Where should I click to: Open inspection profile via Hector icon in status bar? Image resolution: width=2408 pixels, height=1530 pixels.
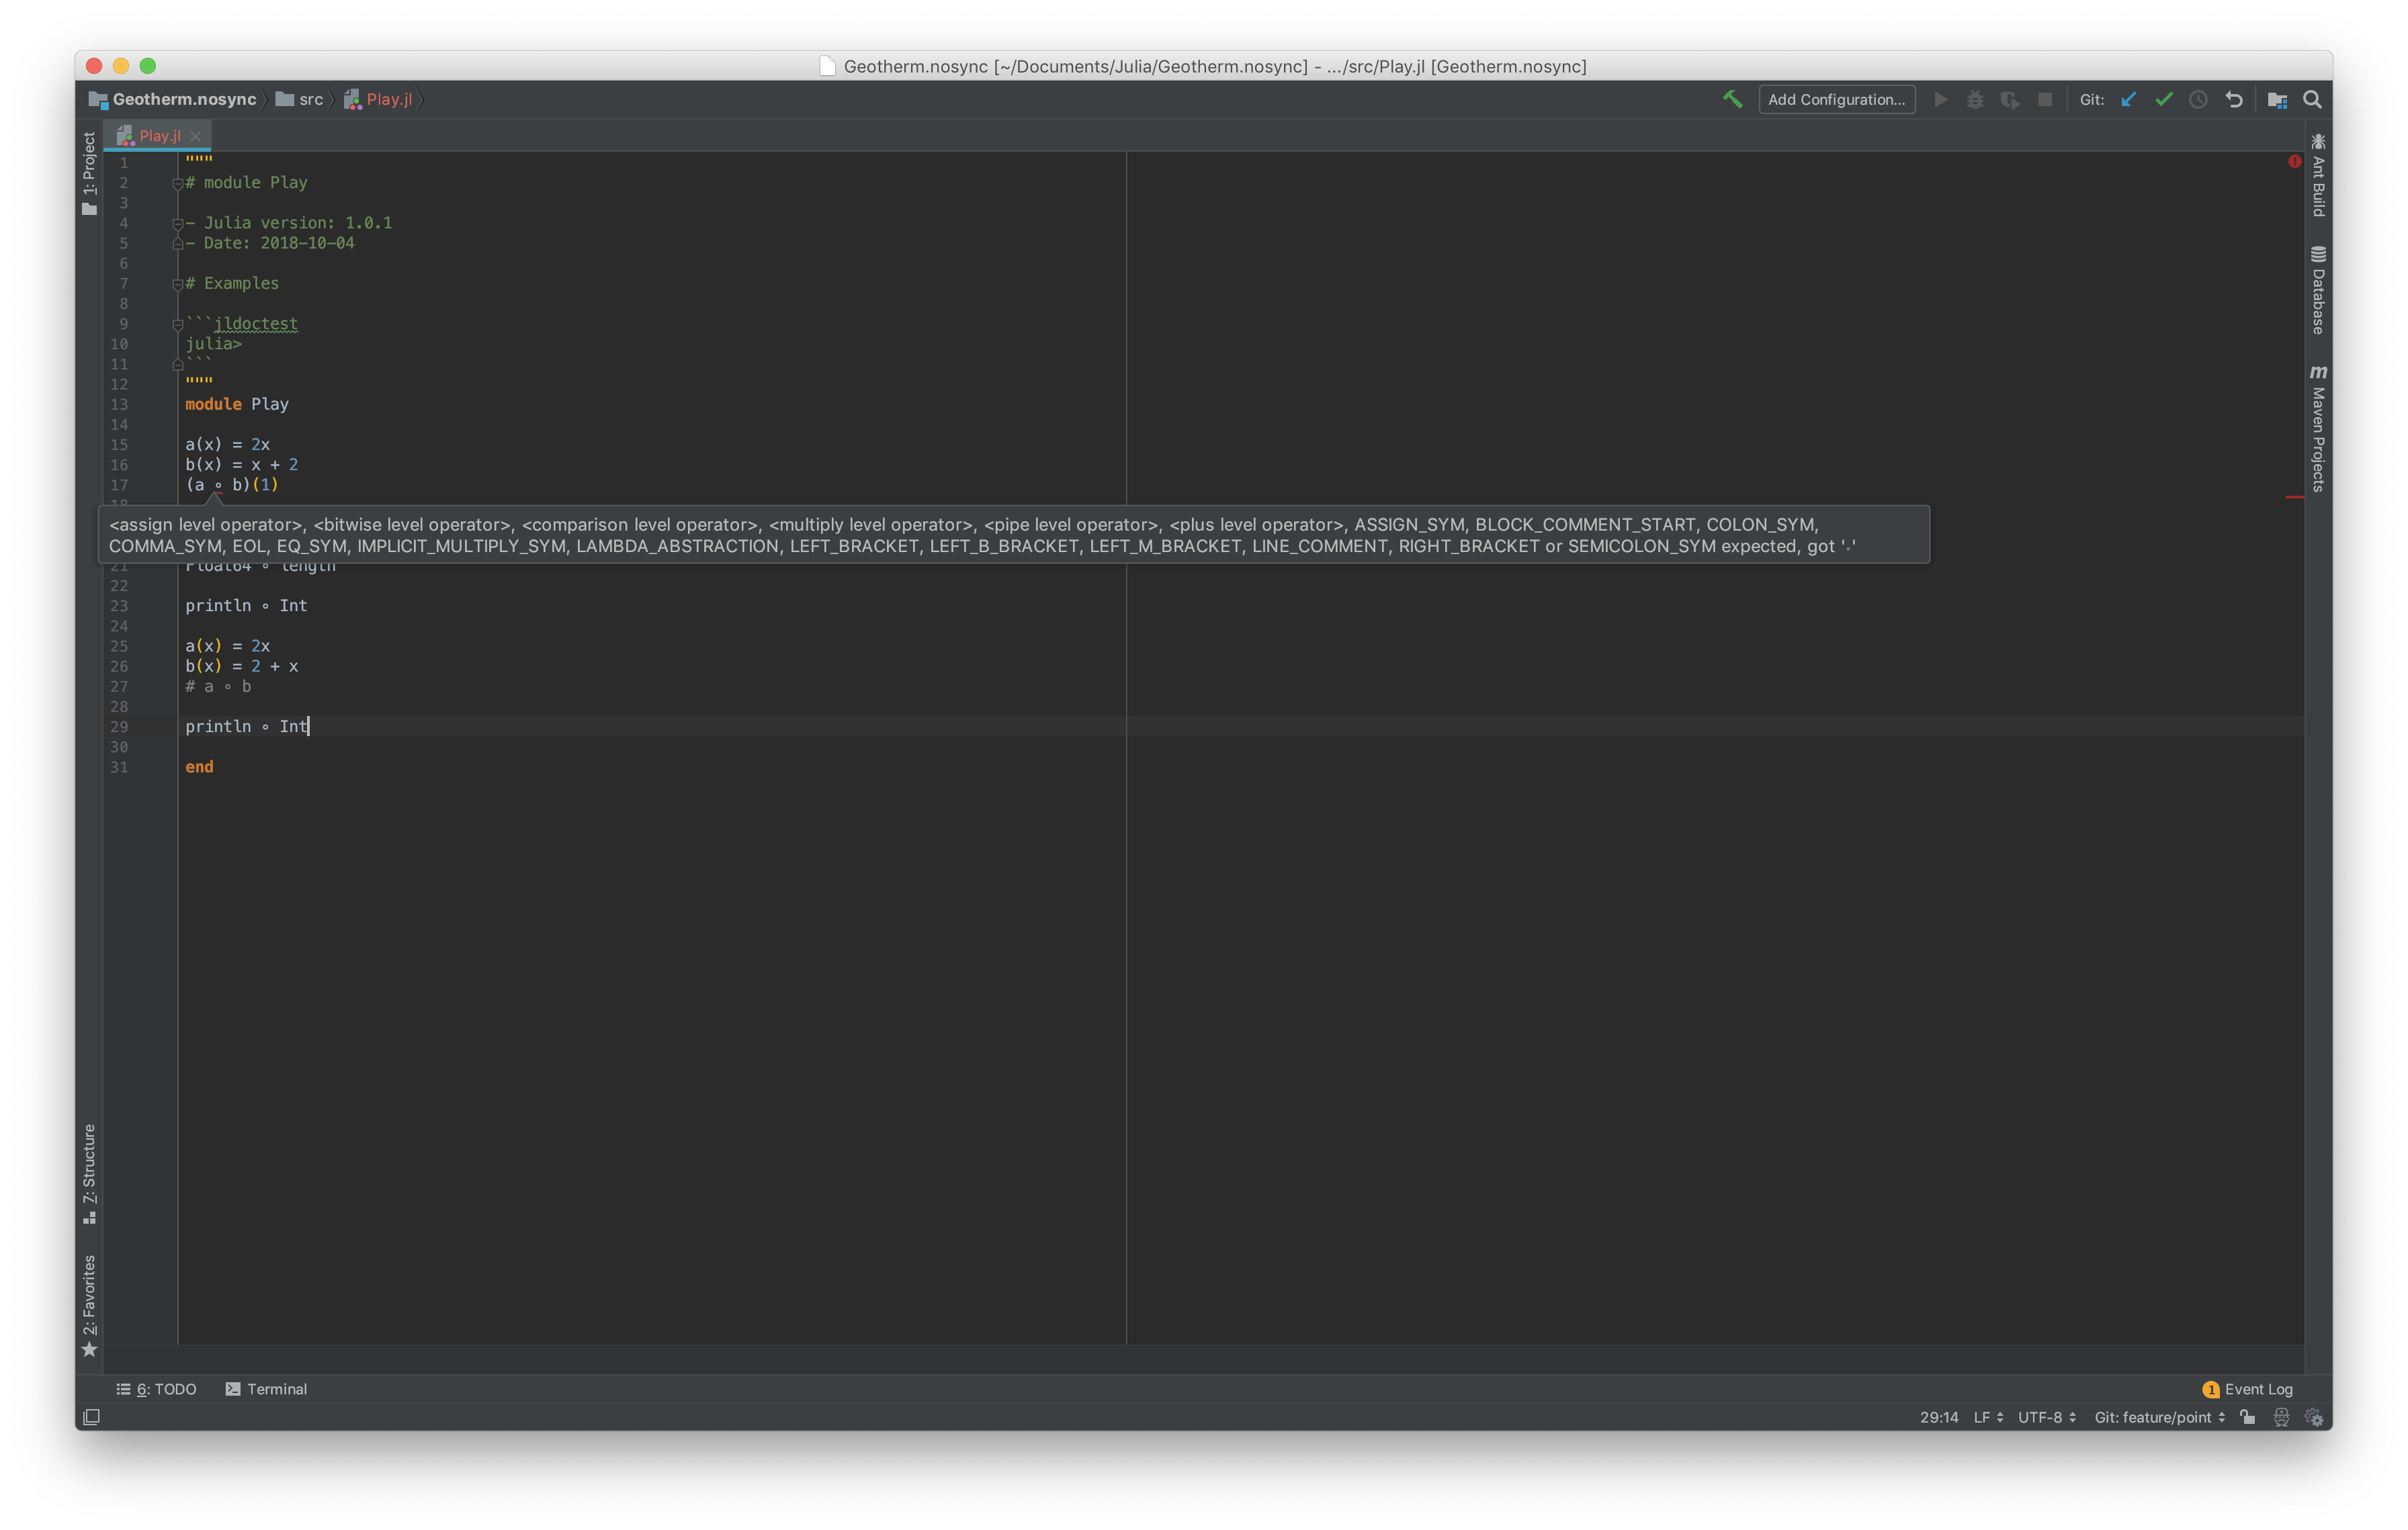point(2281,1417)
